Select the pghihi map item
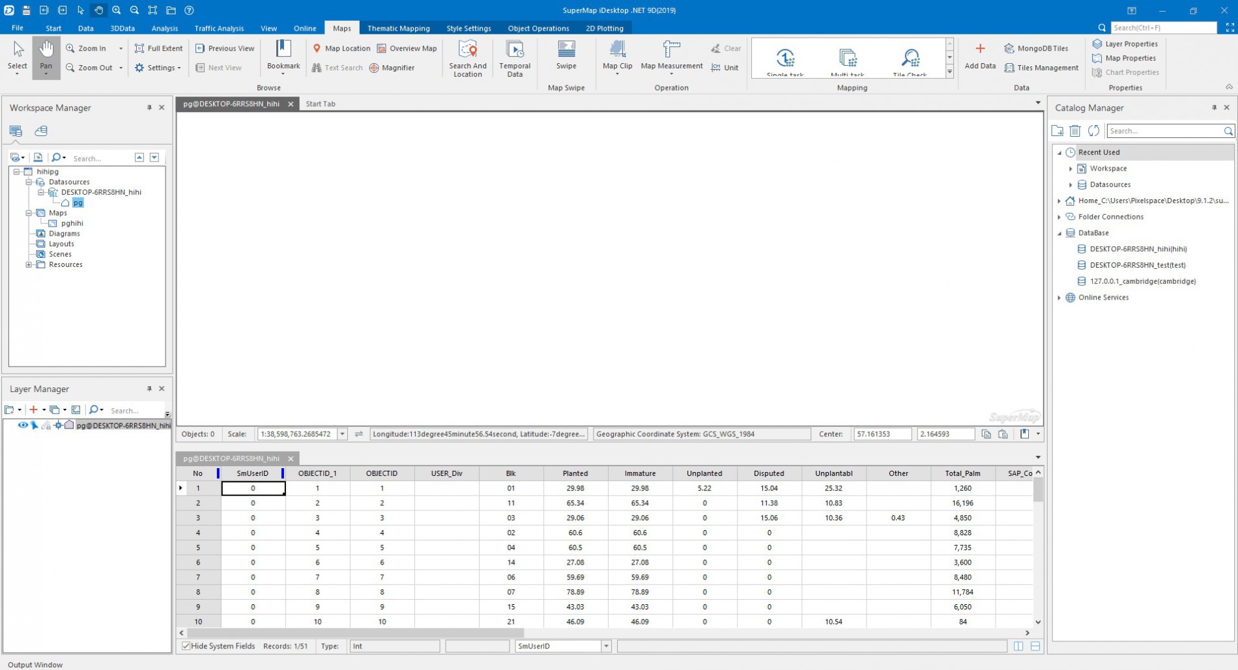The image size is (1238, 670). (x=72, y=223)
